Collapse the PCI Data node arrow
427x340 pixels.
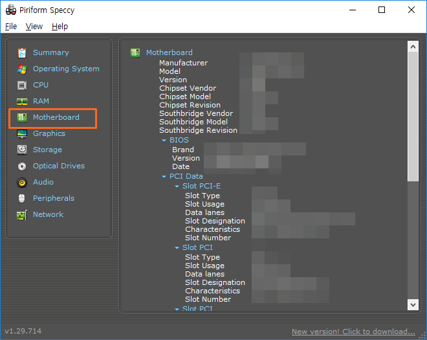(164, 177)
